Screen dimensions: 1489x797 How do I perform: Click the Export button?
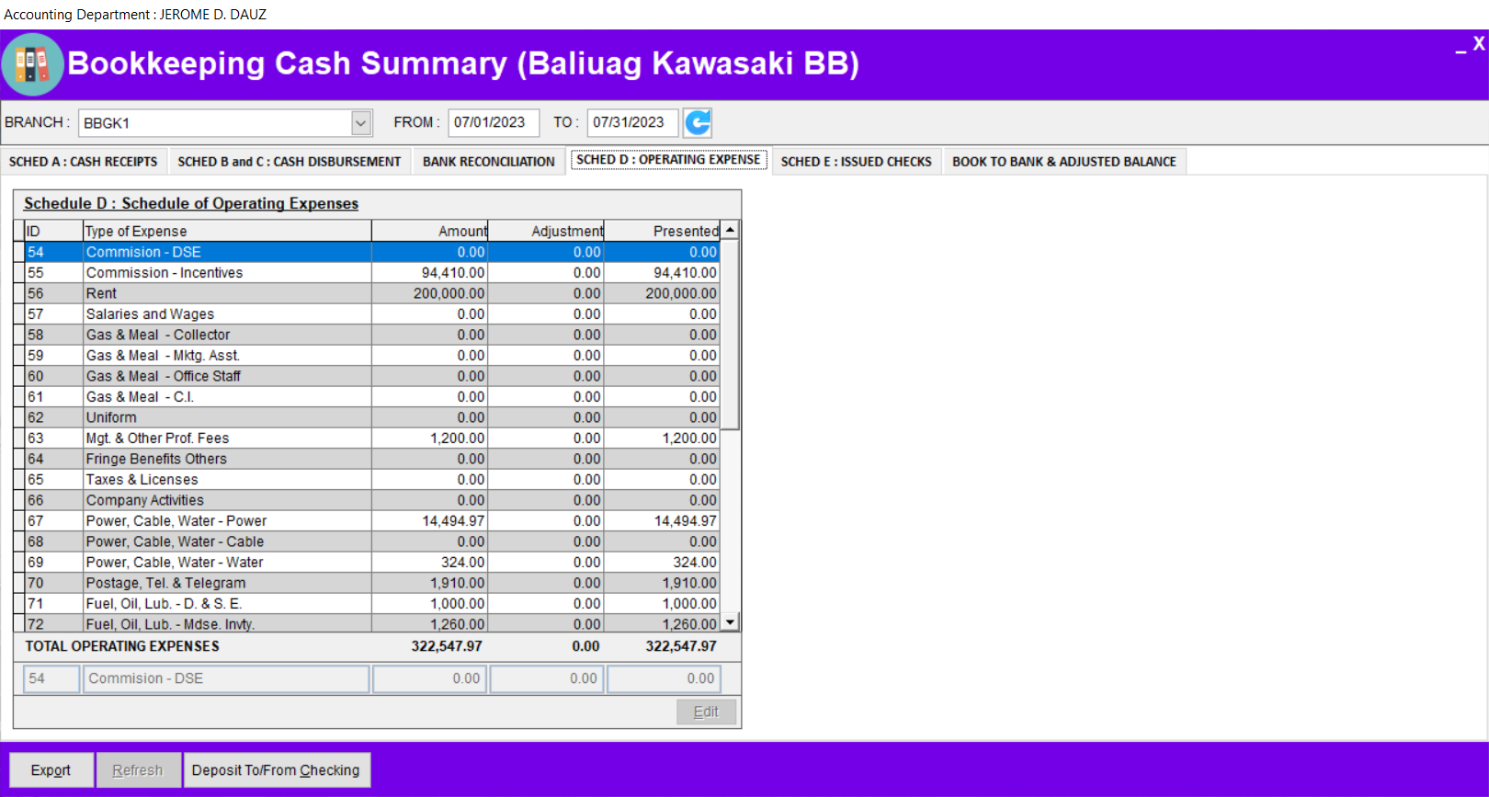click(x=51, y=770)
